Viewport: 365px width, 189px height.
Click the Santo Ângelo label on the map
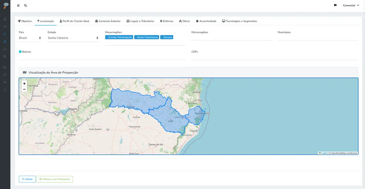95,129
